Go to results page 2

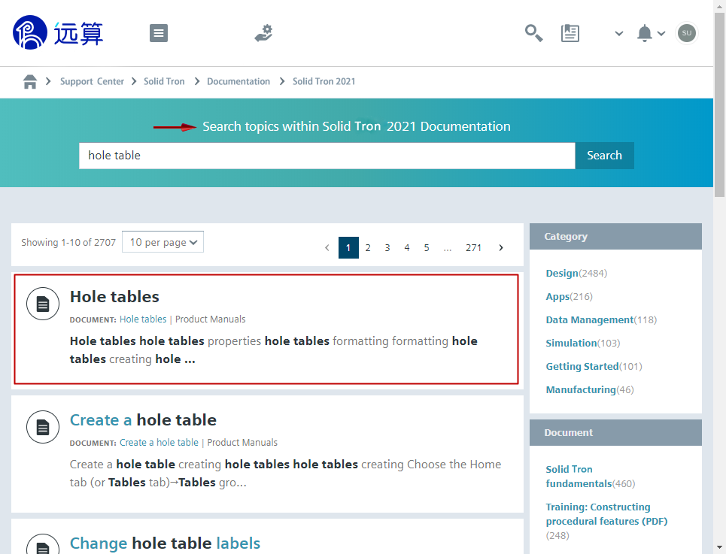click(x=368, y=247)
